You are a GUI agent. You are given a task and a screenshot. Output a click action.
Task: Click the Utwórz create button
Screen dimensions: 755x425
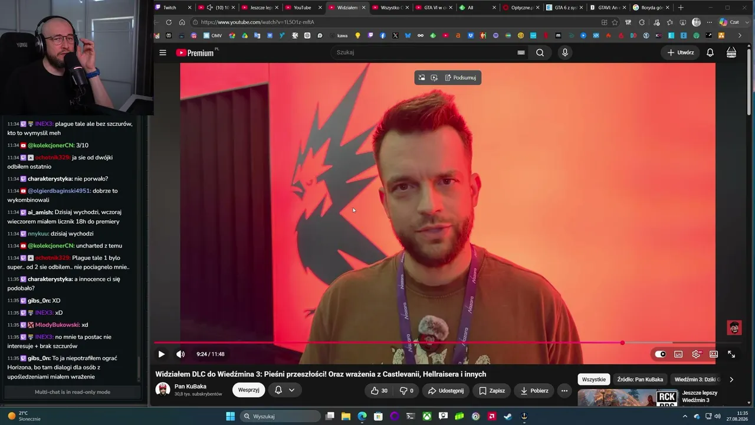click(680, 53)
